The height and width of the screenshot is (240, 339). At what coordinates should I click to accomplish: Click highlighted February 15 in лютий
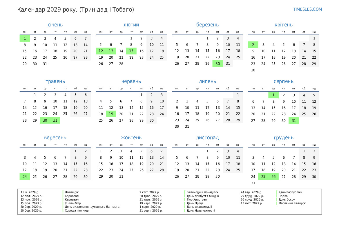[x=131, y=51]
